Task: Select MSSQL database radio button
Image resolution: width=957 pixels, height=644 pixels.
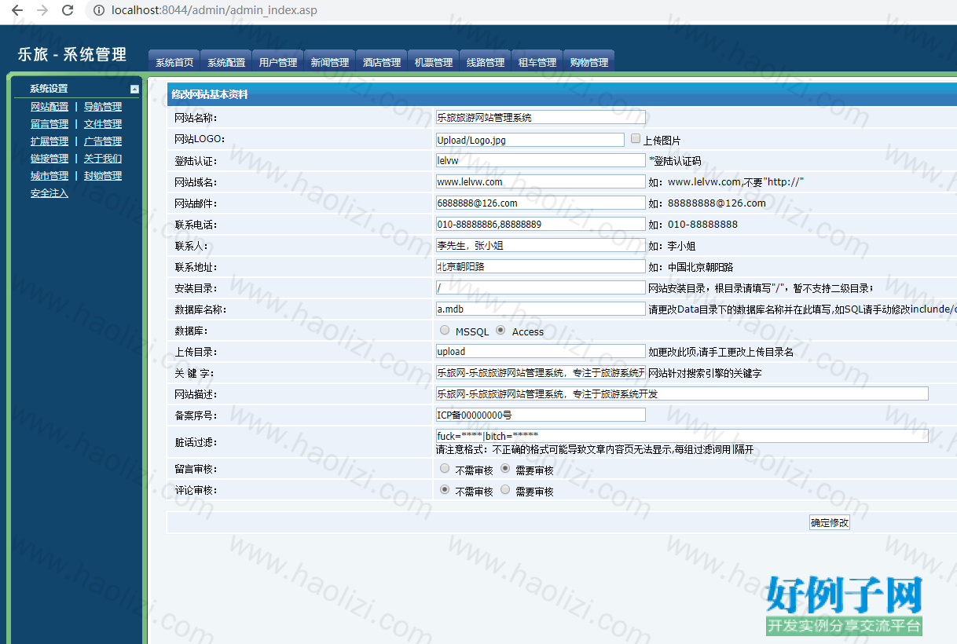Action: click(445, 331)
